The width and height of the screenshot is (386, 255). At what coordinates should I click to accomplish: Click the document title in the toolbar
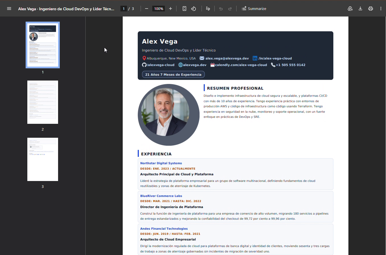click(x=66, y=9)
